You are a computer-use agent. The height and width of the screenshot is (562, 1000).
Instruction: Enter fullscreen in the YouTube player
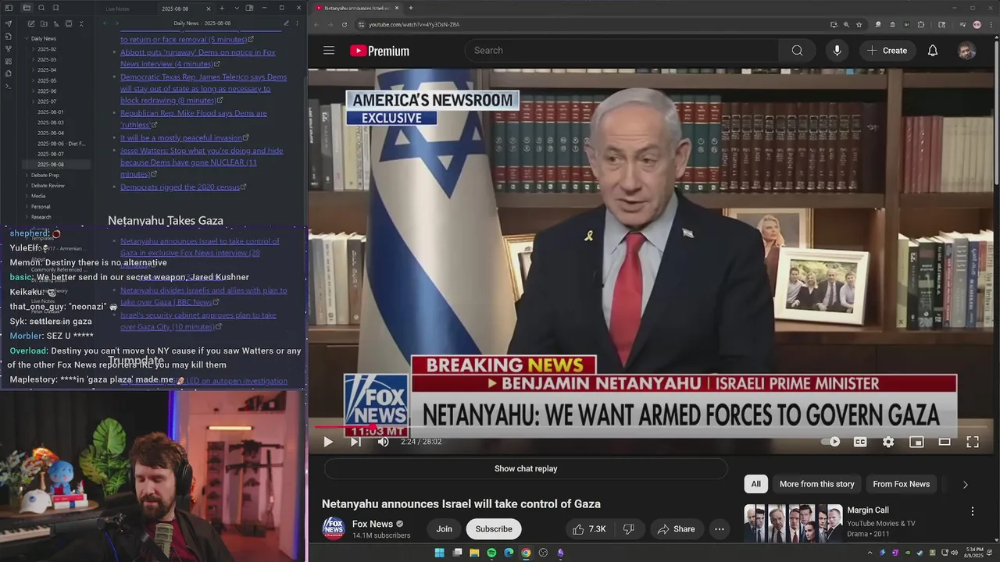click(x=973, y=442)
